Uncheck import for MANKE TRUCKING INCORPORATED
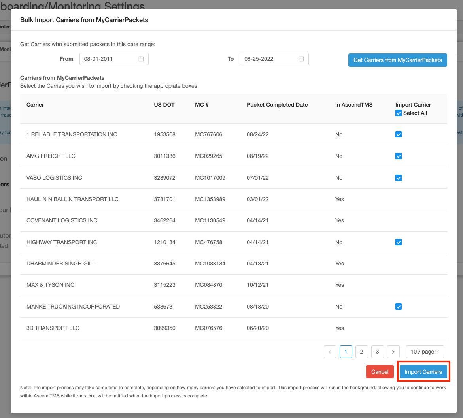 (398, 307)
